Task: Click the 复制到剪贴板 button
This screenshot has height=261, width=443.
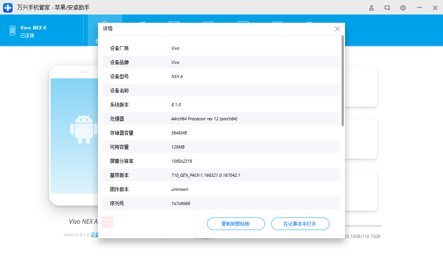Action: tap(236, 224)
